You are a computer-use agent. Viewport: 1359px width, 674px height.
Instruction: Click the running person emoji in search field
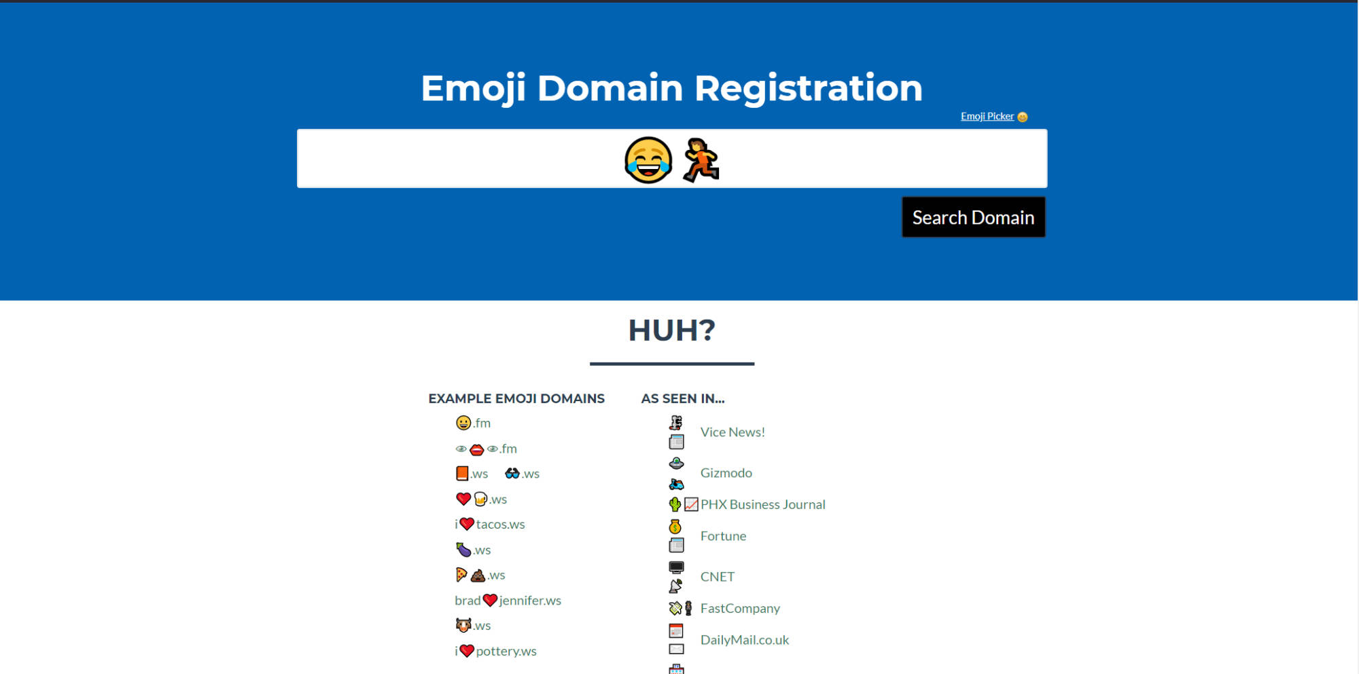point(701,160)
